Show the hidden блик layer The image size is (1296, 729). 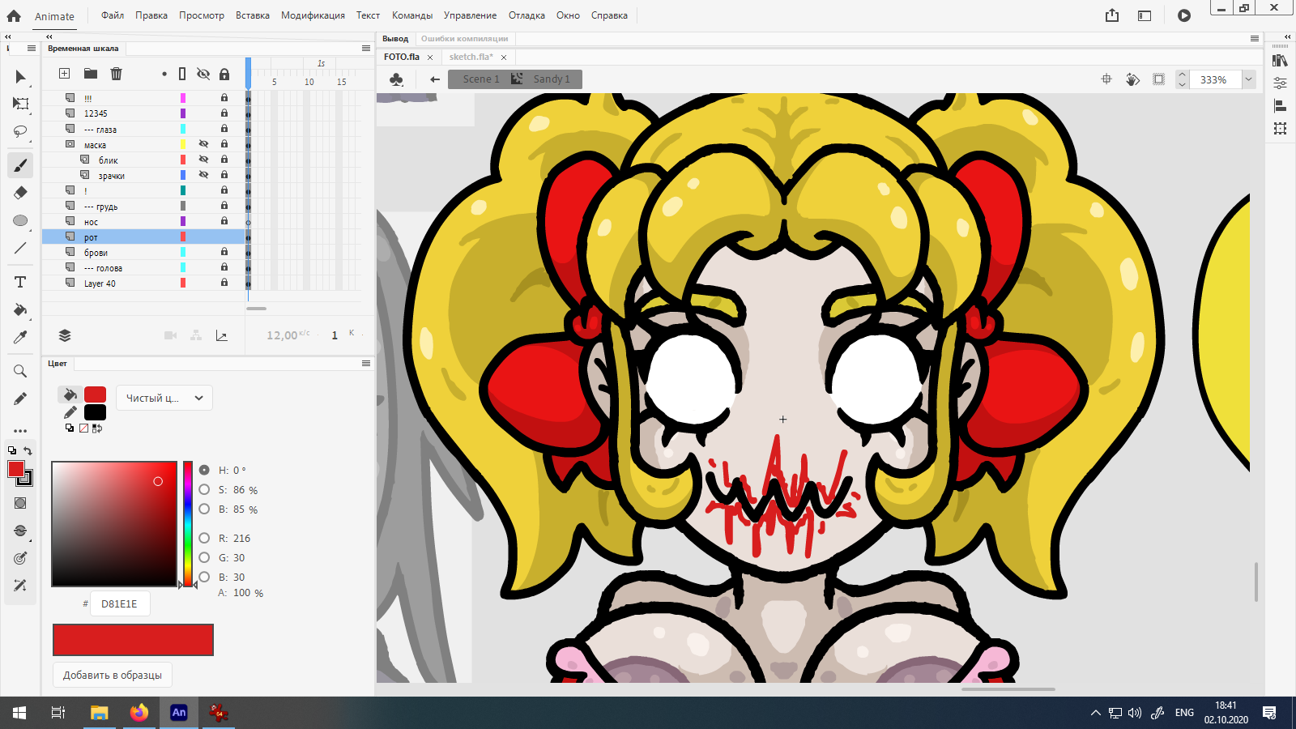pyautogui.click(x=203, y=160)
